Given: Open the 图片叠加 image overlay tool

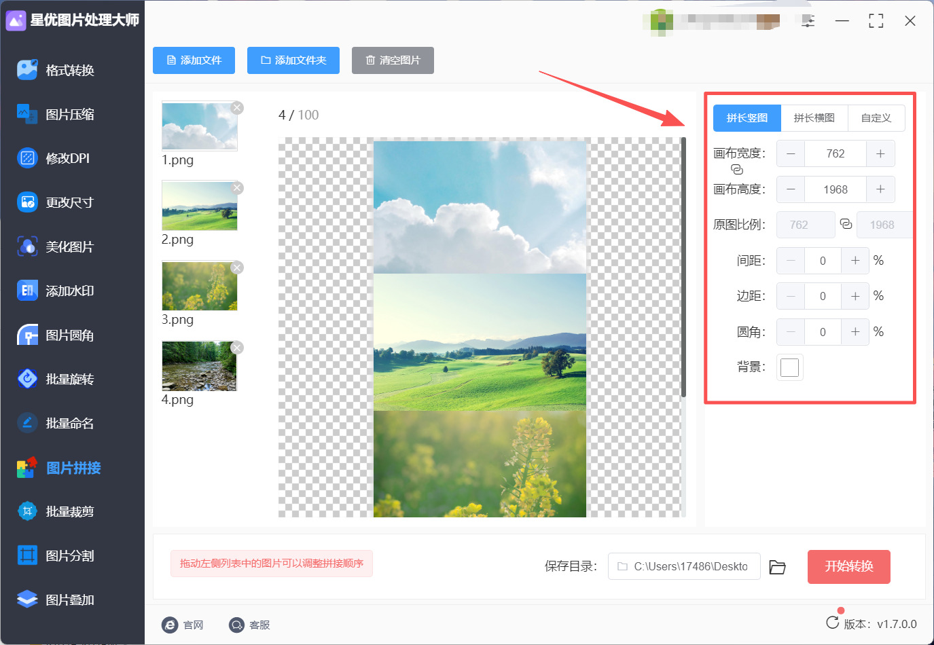Looking at the screenshot, I should click(x=56, y=600).
